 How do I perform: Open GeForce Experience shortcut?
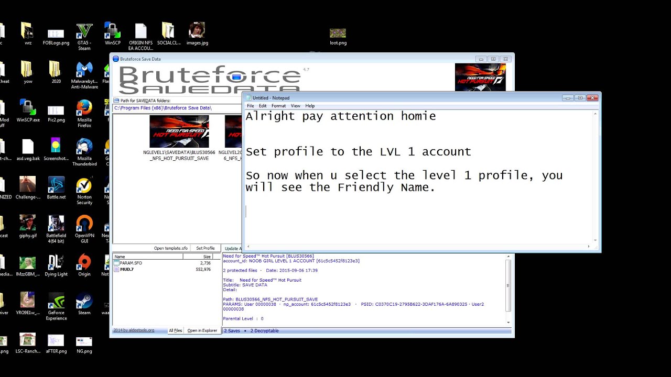click(56, 306)
